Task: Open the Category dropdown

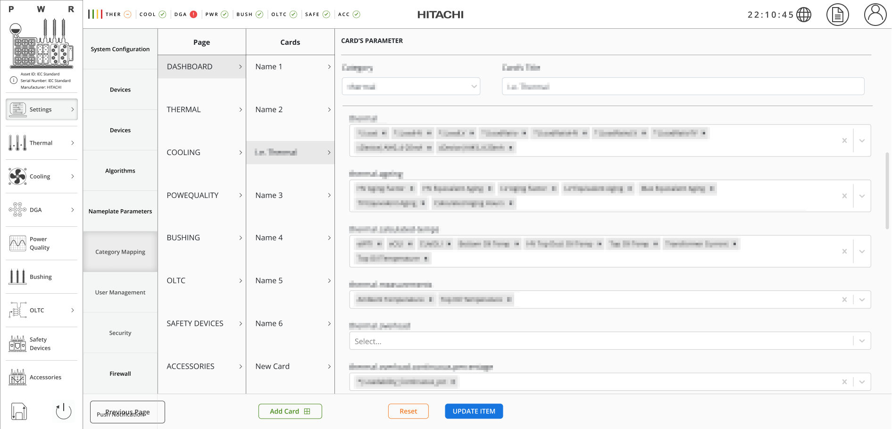Action: coord(411,86)
